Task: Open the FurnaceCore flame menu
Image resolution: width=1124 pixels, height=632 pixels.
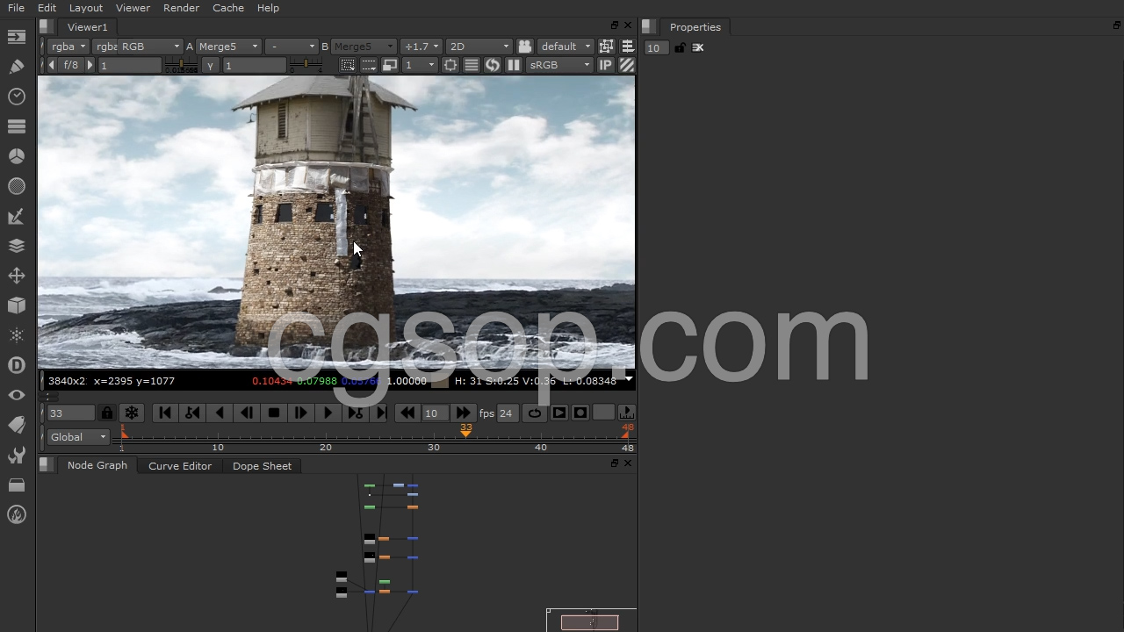Action: 17,514
